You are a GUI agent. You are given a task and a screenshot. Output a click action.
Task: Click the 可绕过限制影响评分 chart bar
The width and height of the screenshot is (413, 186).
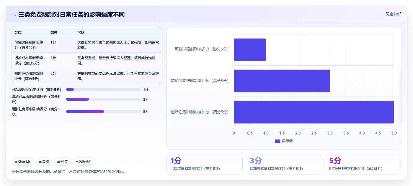pos(250,50)
